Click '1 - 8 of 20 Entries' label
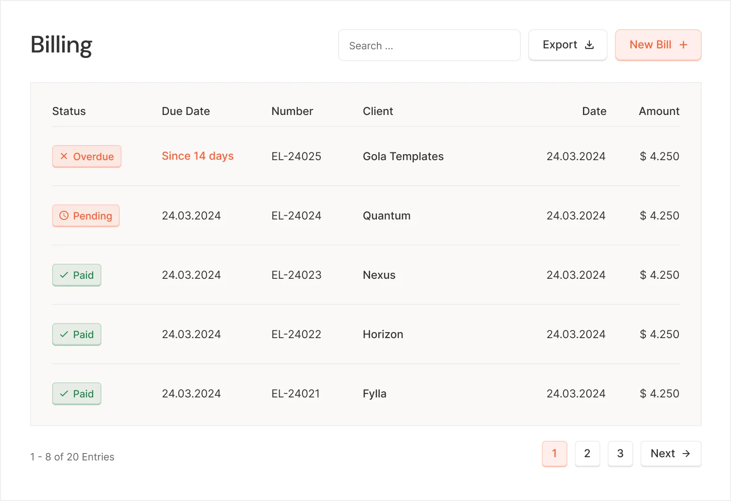The height and width of the screenshot is (501, 731). pos(72,457)
